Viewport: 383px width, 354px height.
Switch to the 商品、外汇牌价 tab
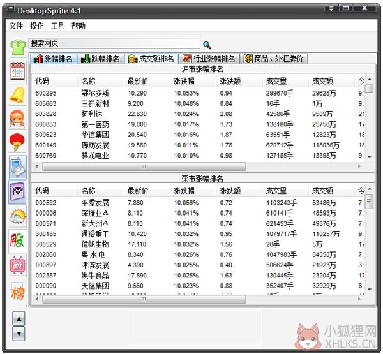tap(273, 59)
